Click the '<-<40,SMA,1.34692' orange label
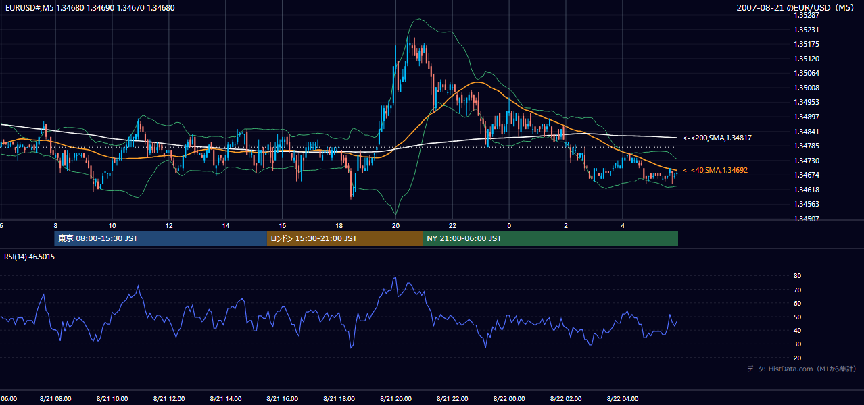 [x=715, y=171]
